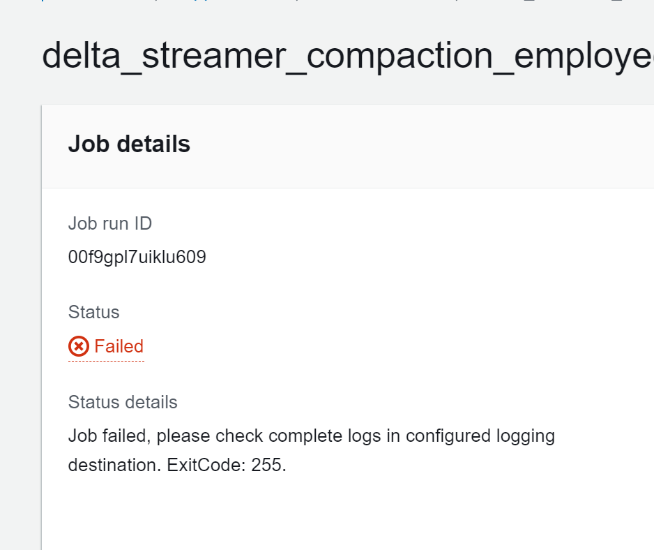The width and height of the screenshot is (654, 550).
Task: Click the red Failed error circle icon
Action: tap(79, 346)
